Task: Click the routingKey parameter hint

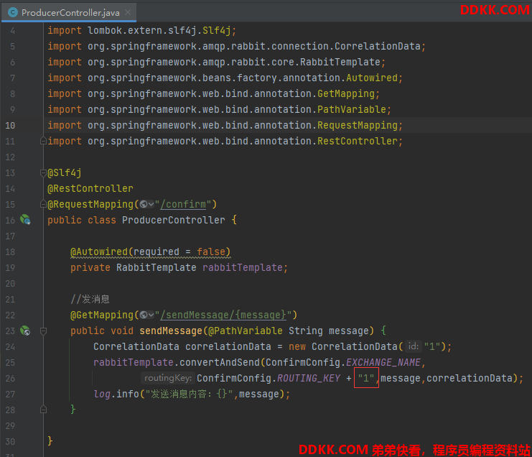Action: (167, 378)
